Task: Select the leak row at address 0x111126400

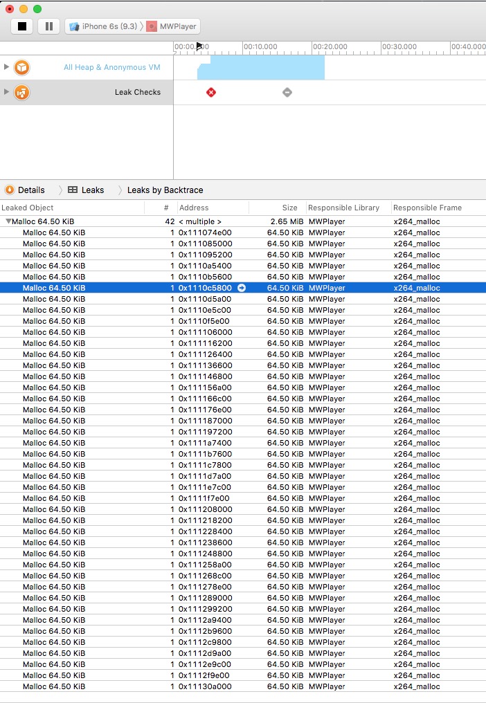Action: pyautogui.click(x=243, y=354)
